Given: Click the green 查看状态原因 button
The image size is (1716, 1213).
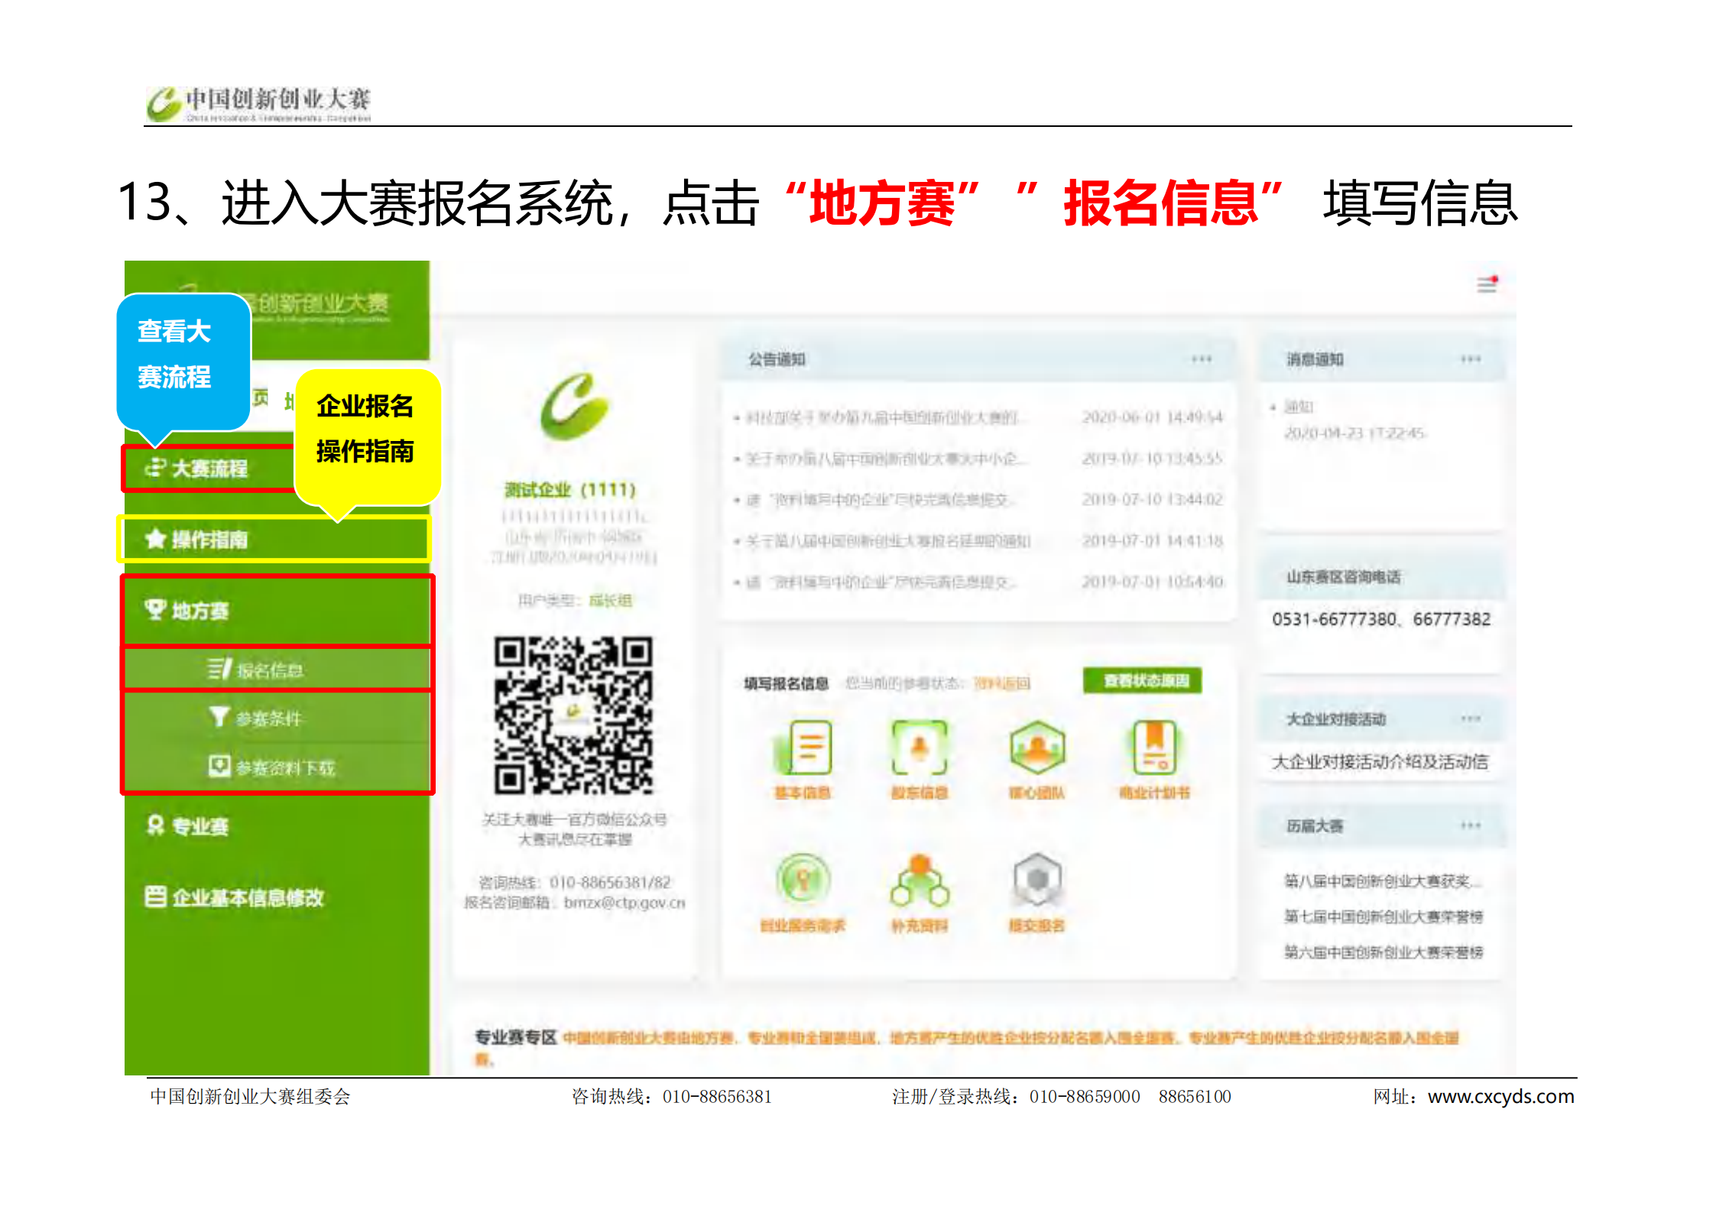Looking at the screenshot, I should (1142, 680).
